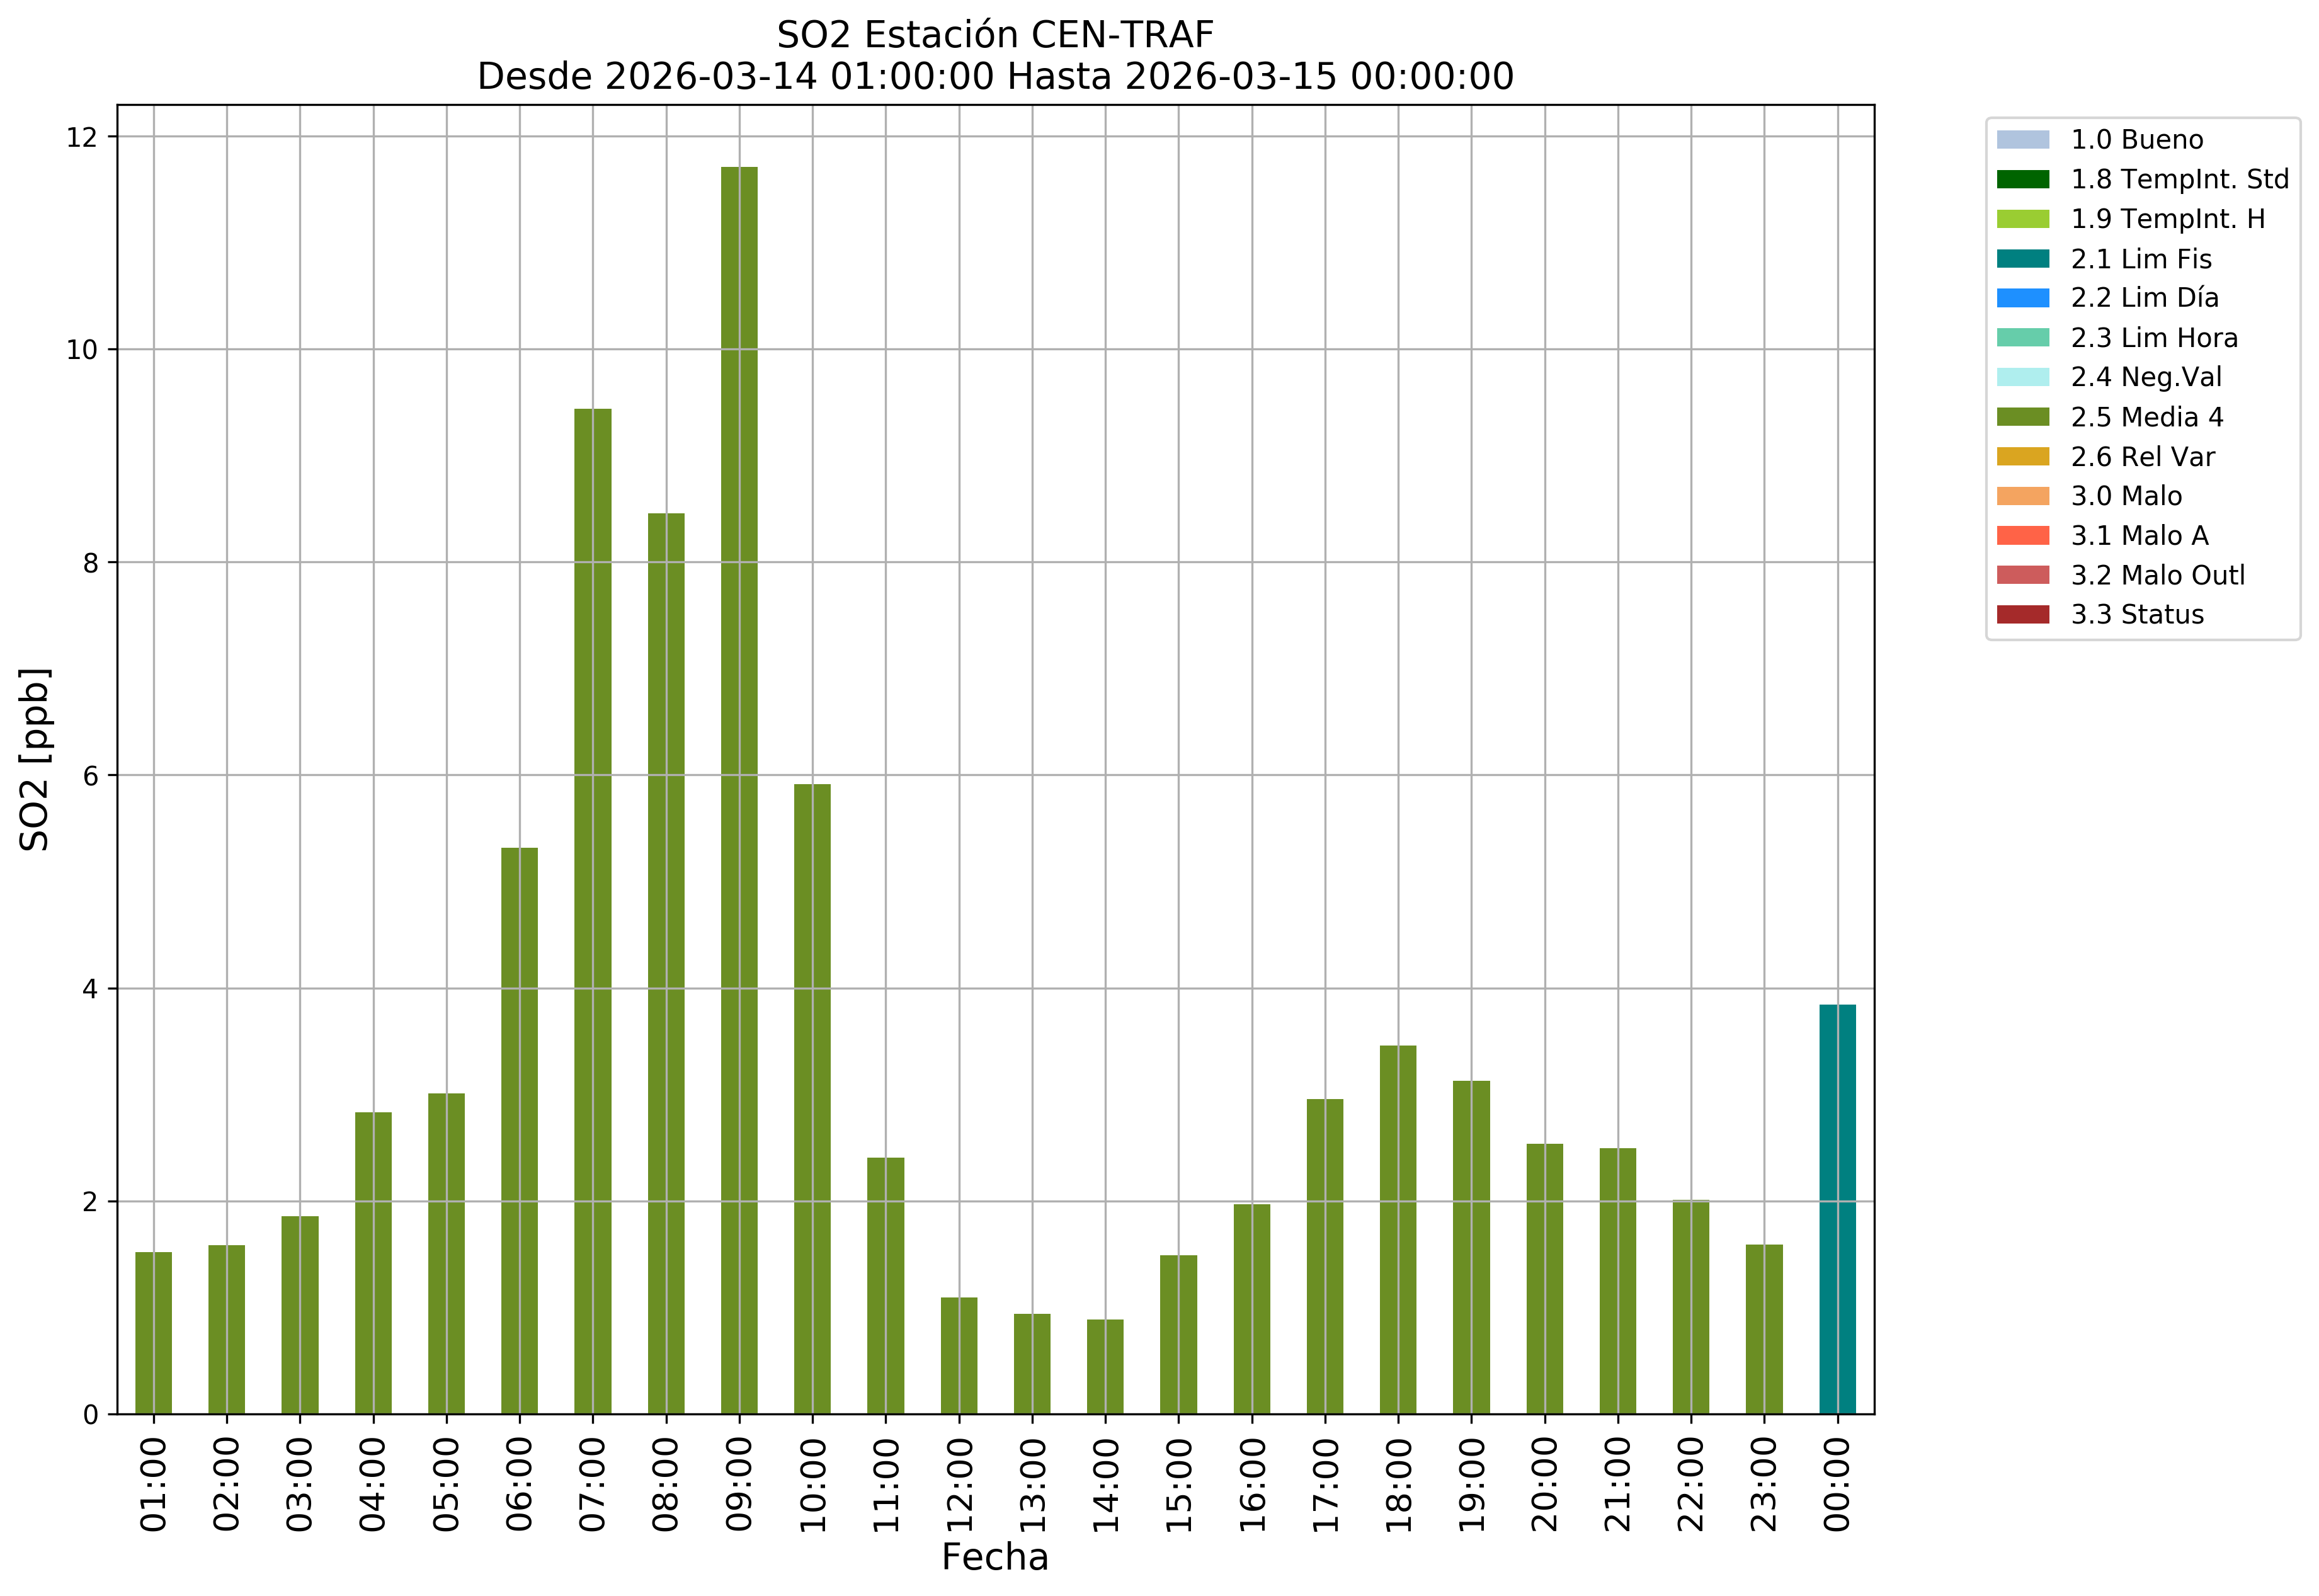Click the 2.5 Media 4 legend swatch
The height and width of the screenshot is (1596, 2319).
pyautogui.click(x=2022, y=417)
